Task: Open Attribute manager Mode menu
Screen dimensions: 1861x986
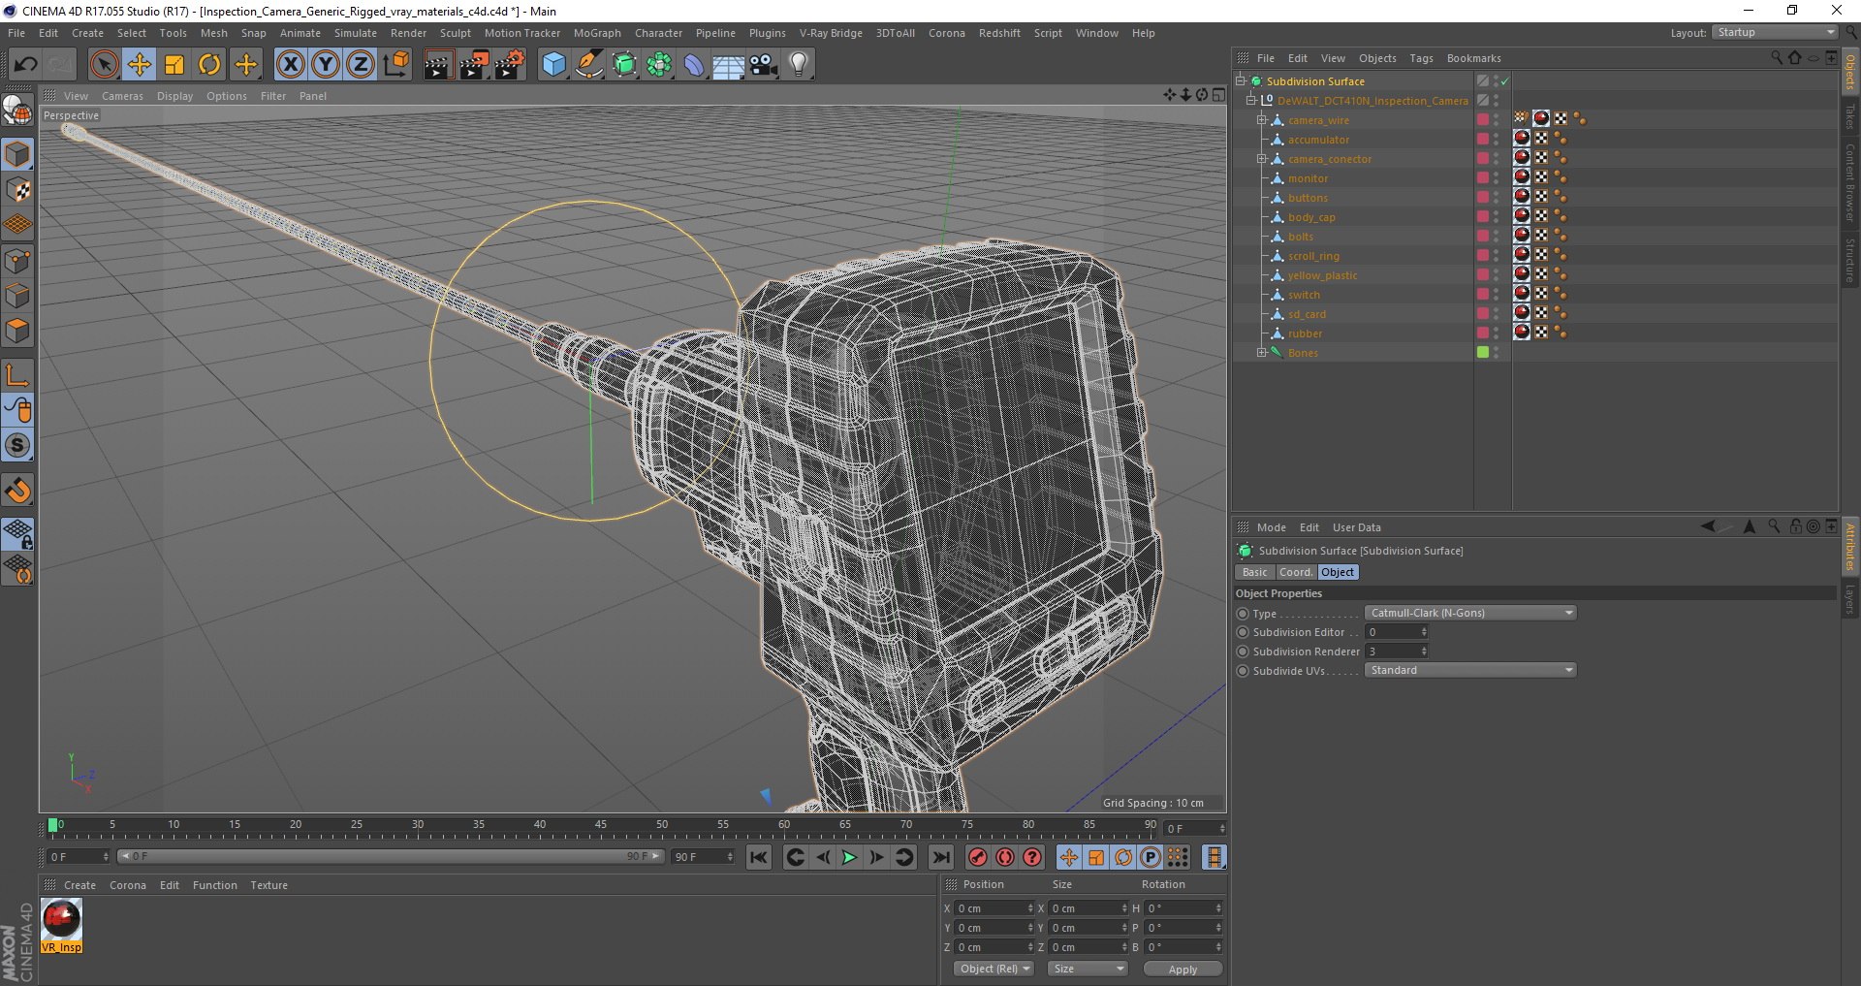Action: [x=1271, y=527]
